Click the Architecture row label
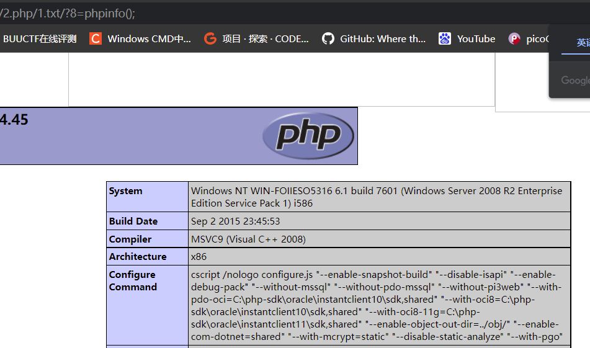 tap(138, 257)
